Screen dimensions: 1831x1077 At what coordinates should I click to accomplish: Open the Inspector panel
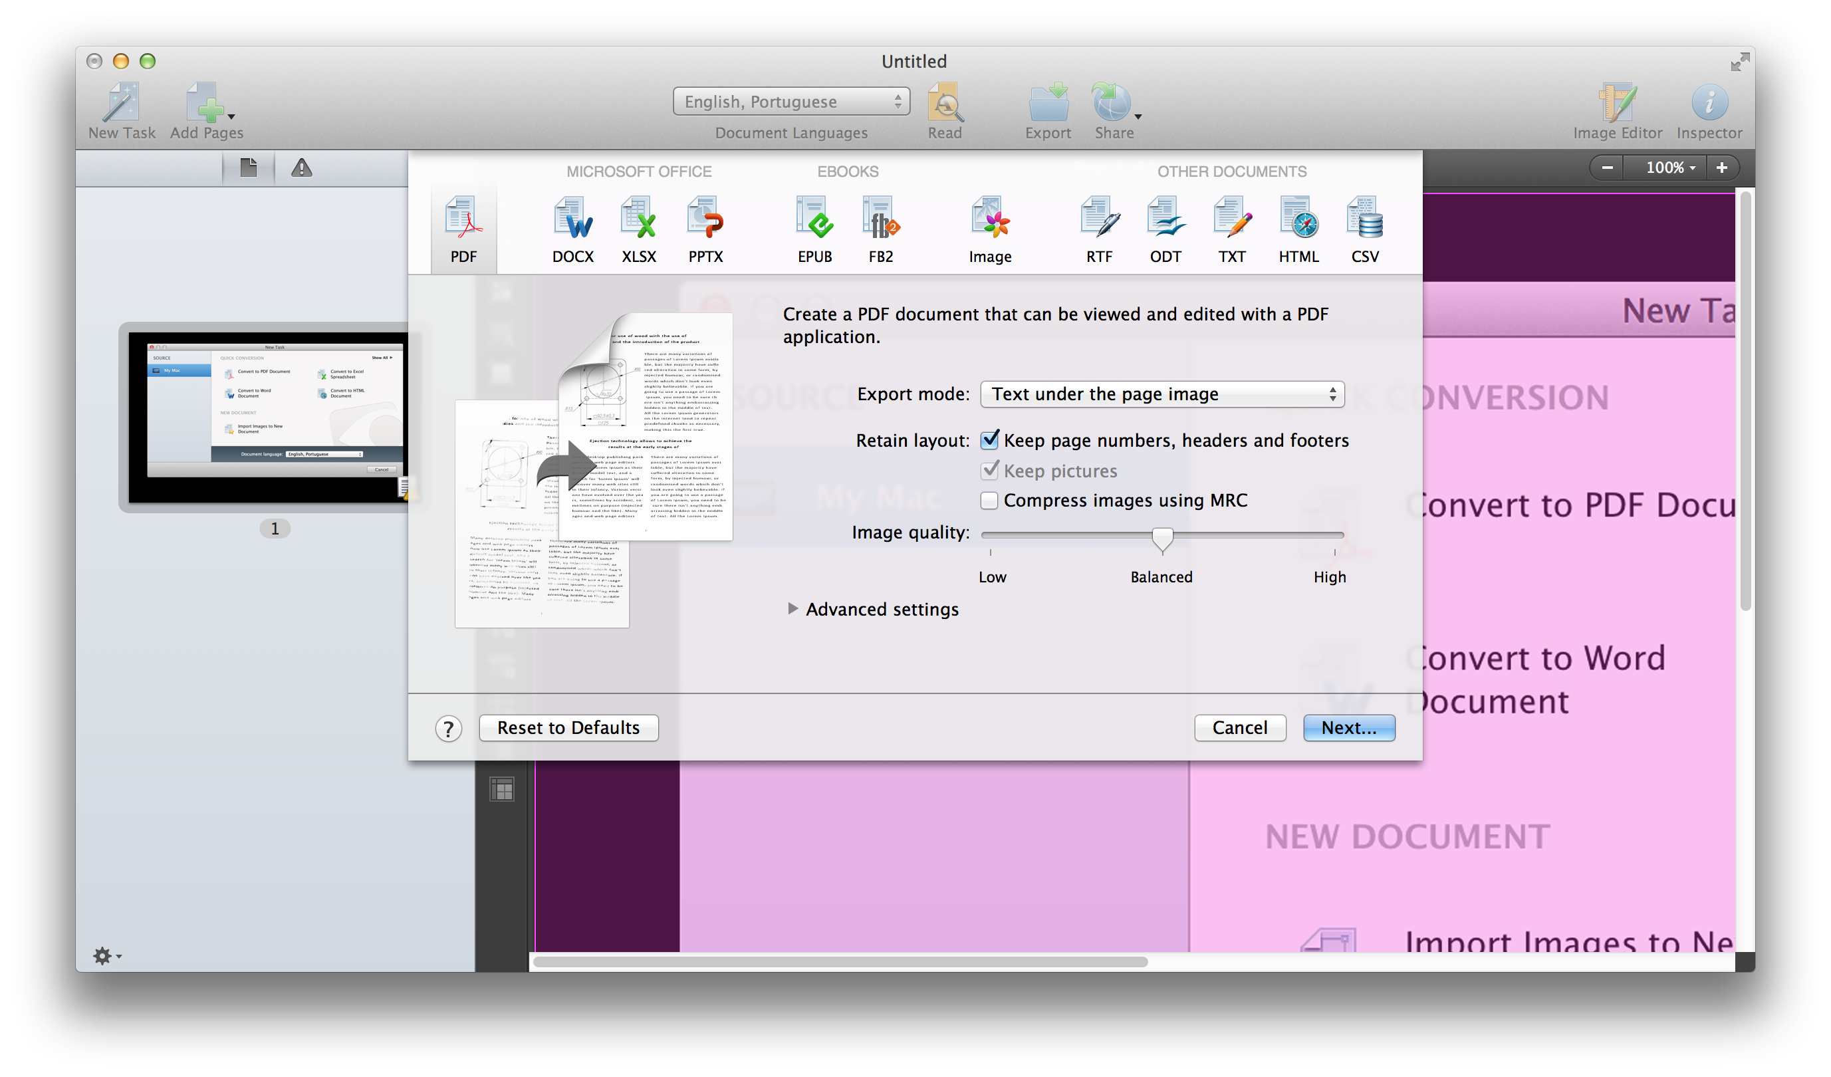pos(1709,111)
